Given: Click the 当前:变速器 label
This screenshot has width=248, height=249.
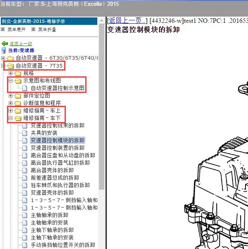Looking at the screenshot, I should pos(21,50).
